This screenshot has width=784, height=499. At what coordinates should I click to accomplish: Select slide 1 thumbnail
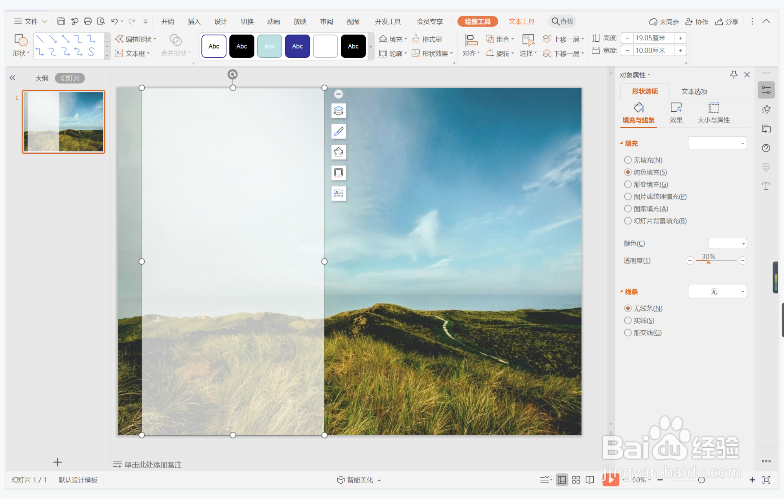[x=63, y=122]
